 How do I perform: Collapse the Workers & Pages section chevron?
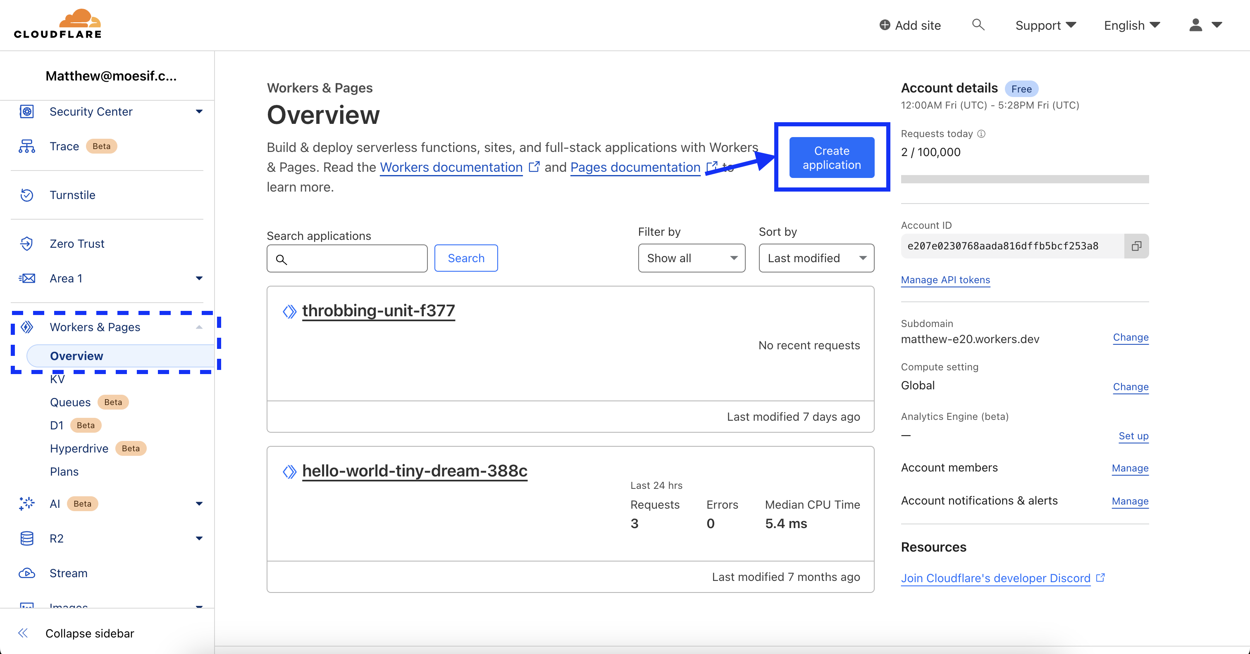198,327
